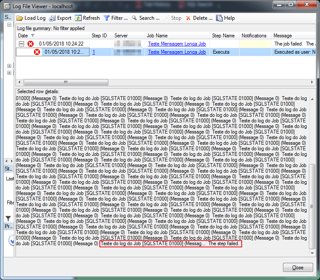Open Search ... dialog
320x280 pixels.
tap(149, 18)
